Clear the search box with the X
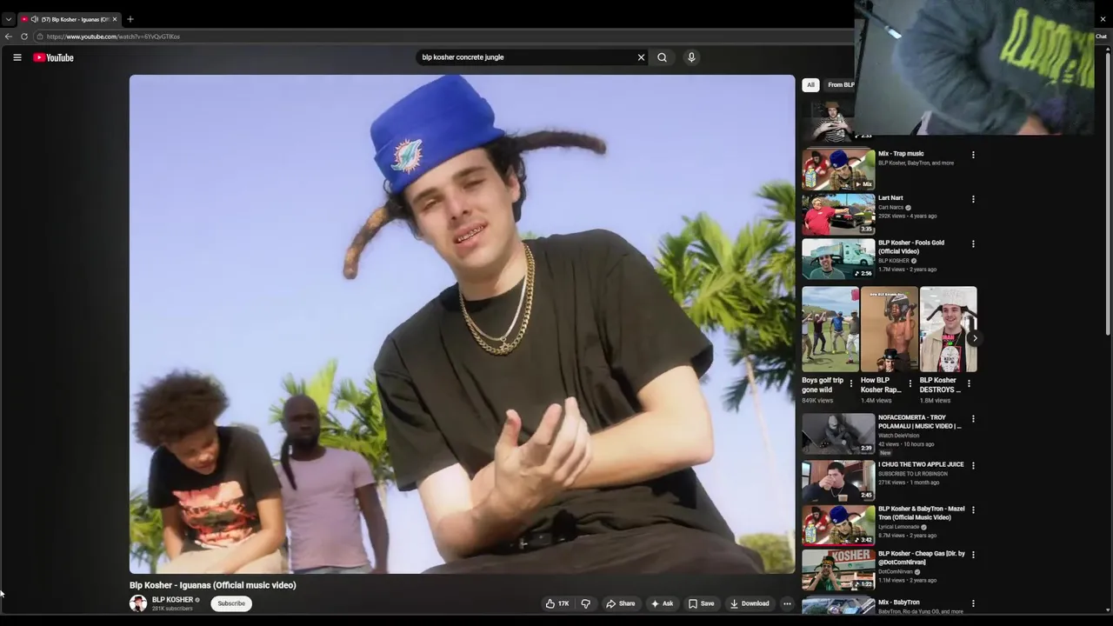The width and height of the screenshot is (1113, 626). 641,57
